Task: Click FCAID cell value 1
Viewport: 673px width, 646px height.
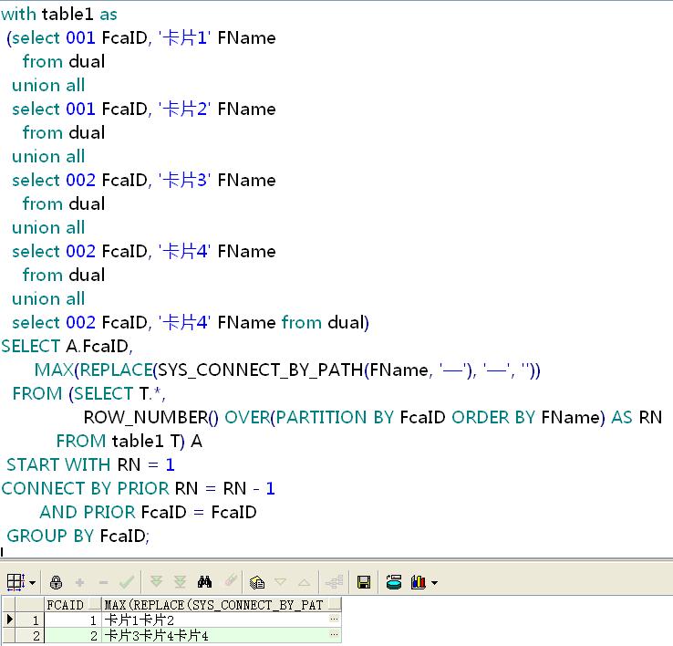Action: coord(73,620)
